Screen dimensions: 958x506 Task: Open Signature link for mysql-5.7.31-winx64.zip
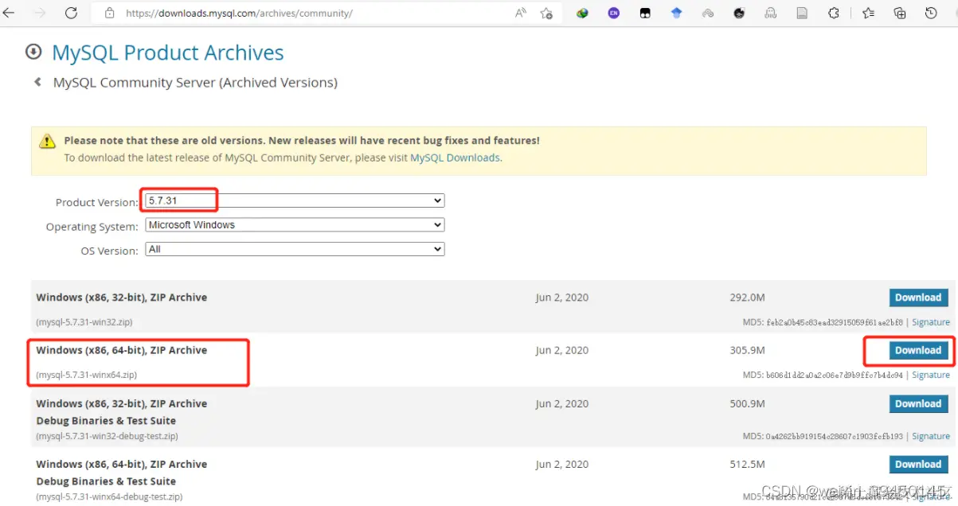tap(931, 375)
